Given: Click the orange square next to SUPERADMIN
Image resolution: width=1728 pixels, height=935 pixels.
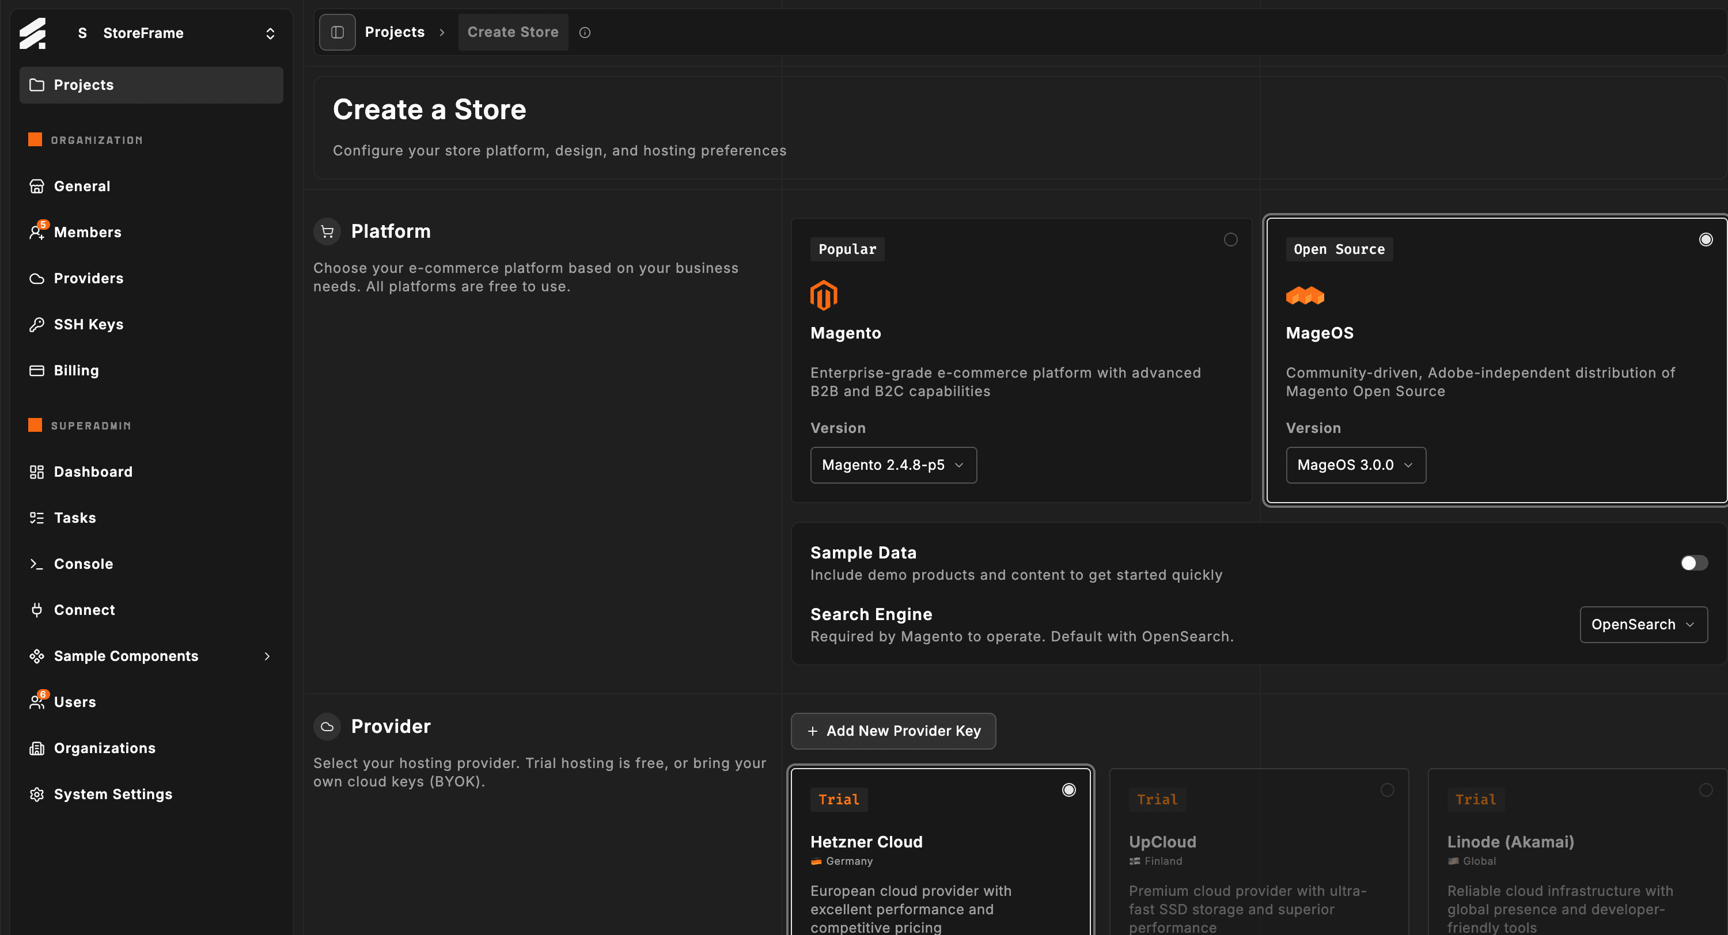Looking at the screenshot, I should [35, 425].
